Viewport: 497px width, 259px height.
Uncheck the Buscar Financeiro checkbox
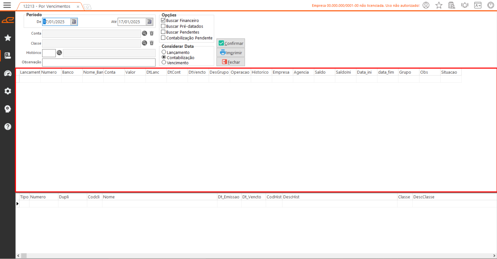click(x=163, y=20)
